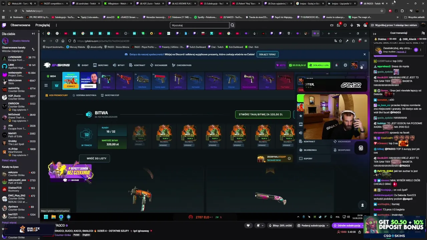Open G4Skins user avatar profile
The height and width of the screenshot is (240, 427).
coord(354,65)
